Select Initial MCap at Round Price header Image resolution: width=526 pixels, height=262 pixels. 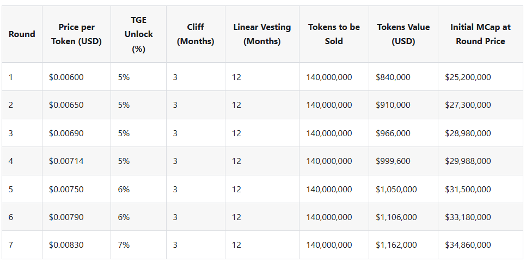click(480, 34)
